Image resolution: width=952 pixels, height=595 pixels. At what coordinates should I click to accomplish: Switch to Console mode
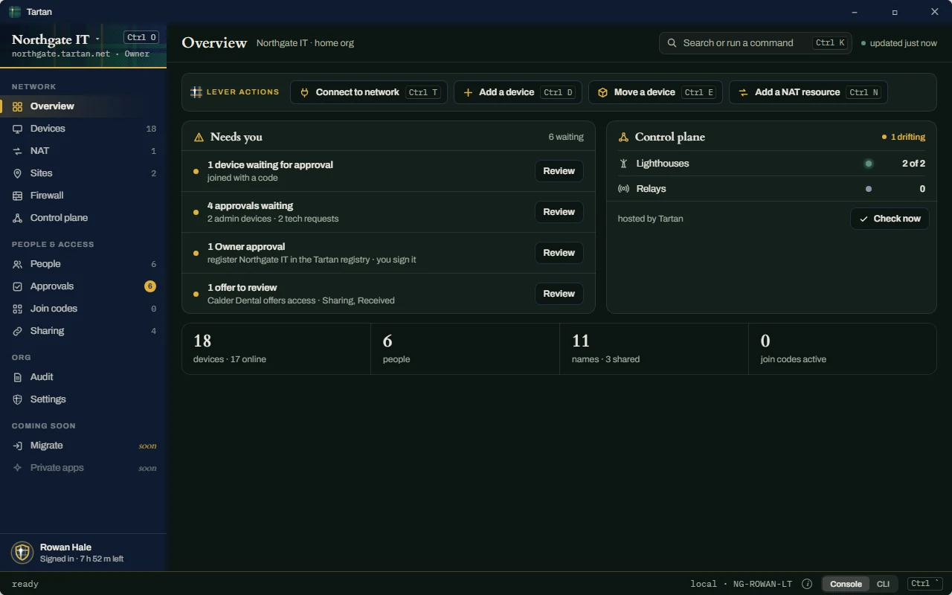click(x=846, y=584)
